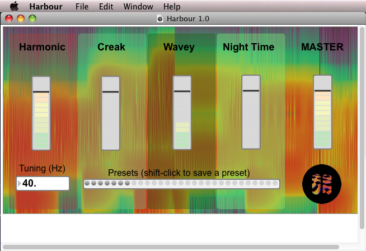The image size is (366, 251).
Task: Recall the first stored preset dot
Action: tap(87, 183)
